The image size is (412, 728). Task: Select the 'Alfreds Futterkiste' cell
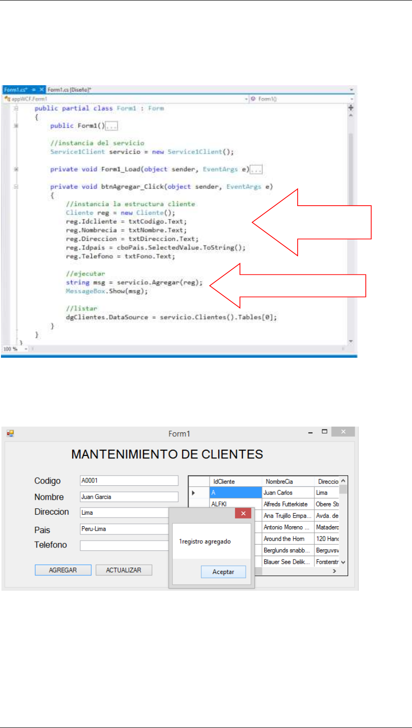[288, 504]
